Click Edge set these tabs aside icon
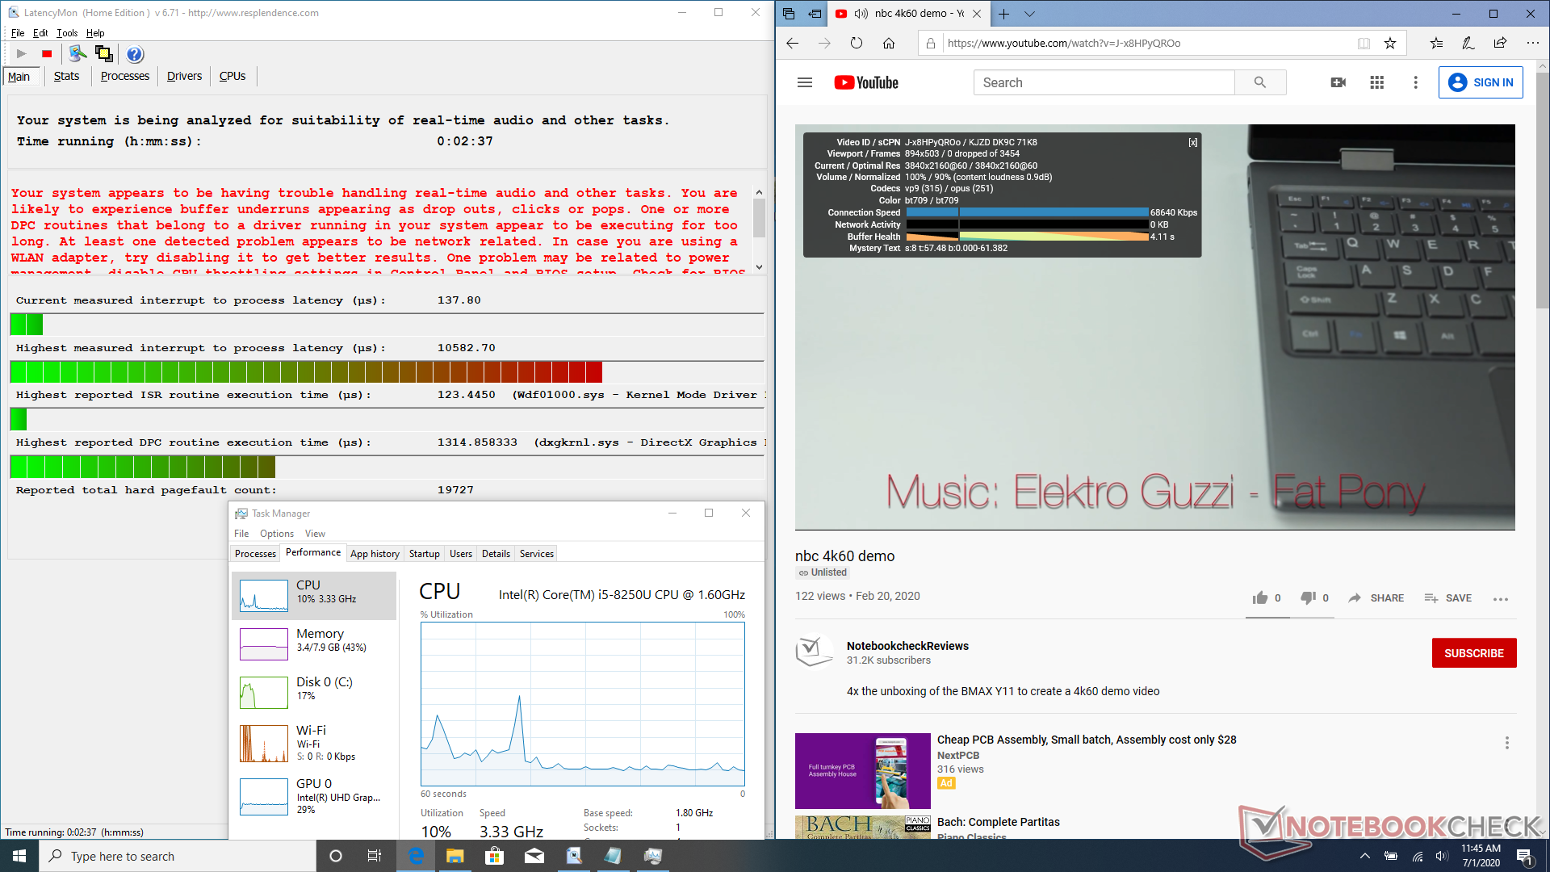Viewport: 1550px width, 872px height. point(815,14)
